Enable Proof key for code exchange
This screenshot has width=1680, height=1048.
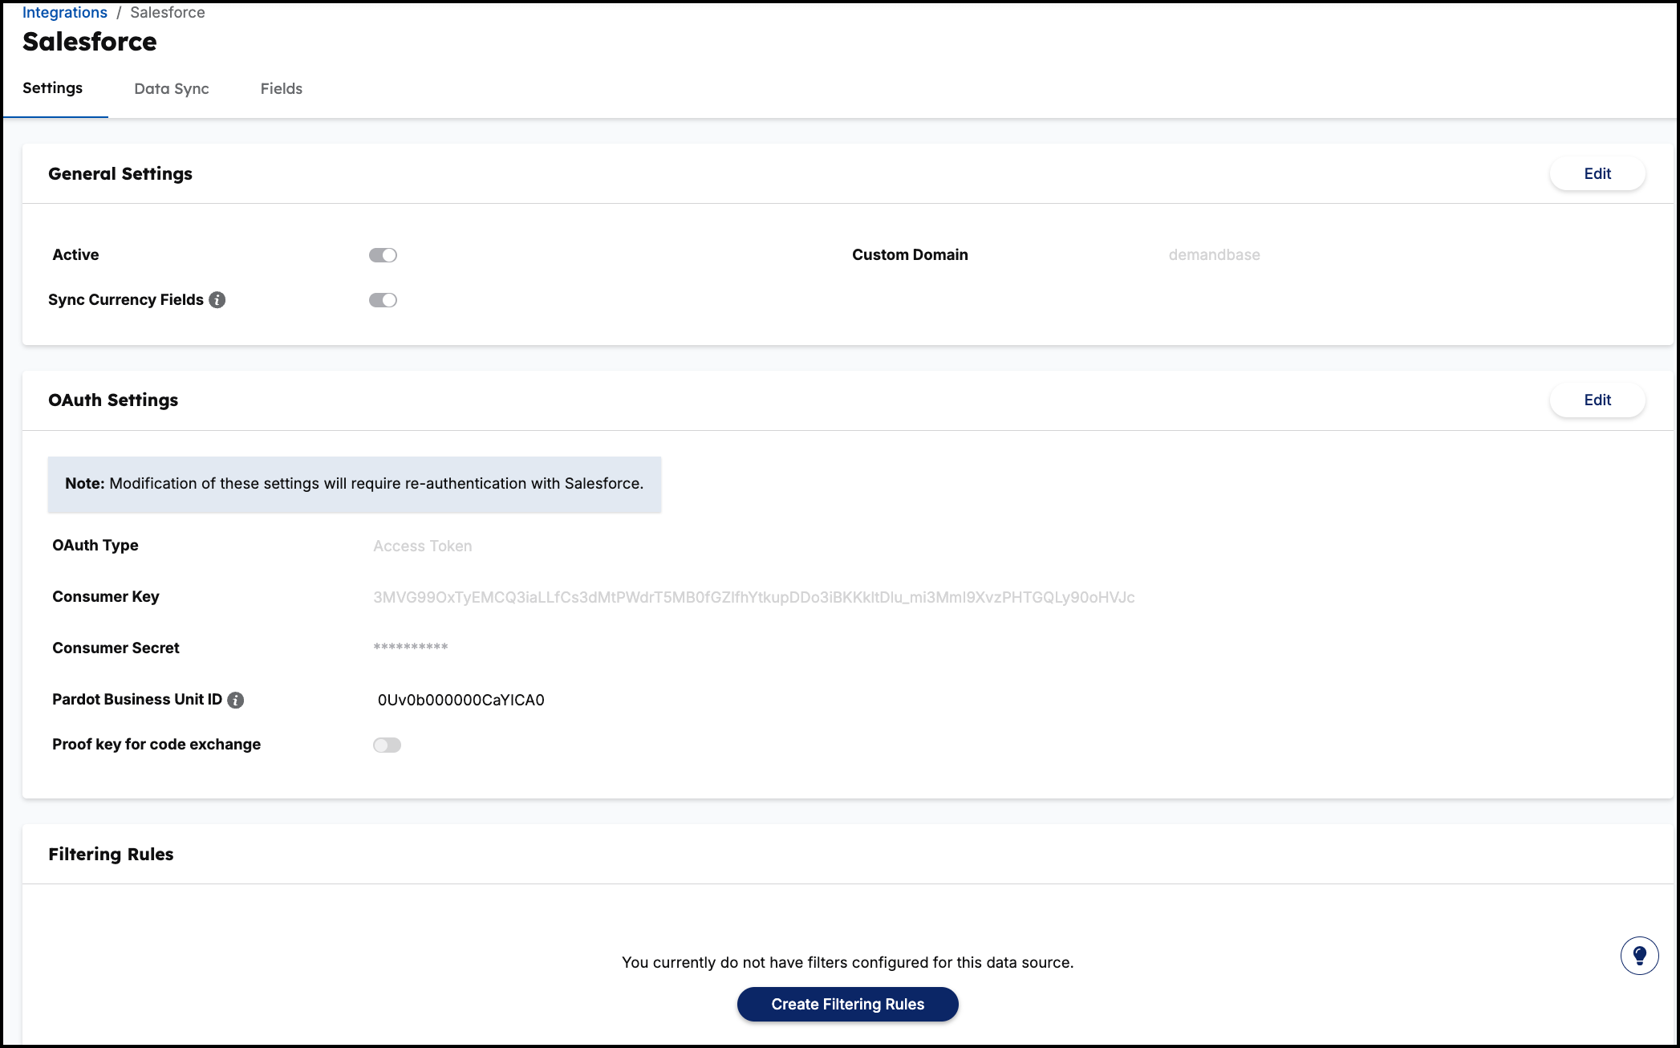pos(387,745)
